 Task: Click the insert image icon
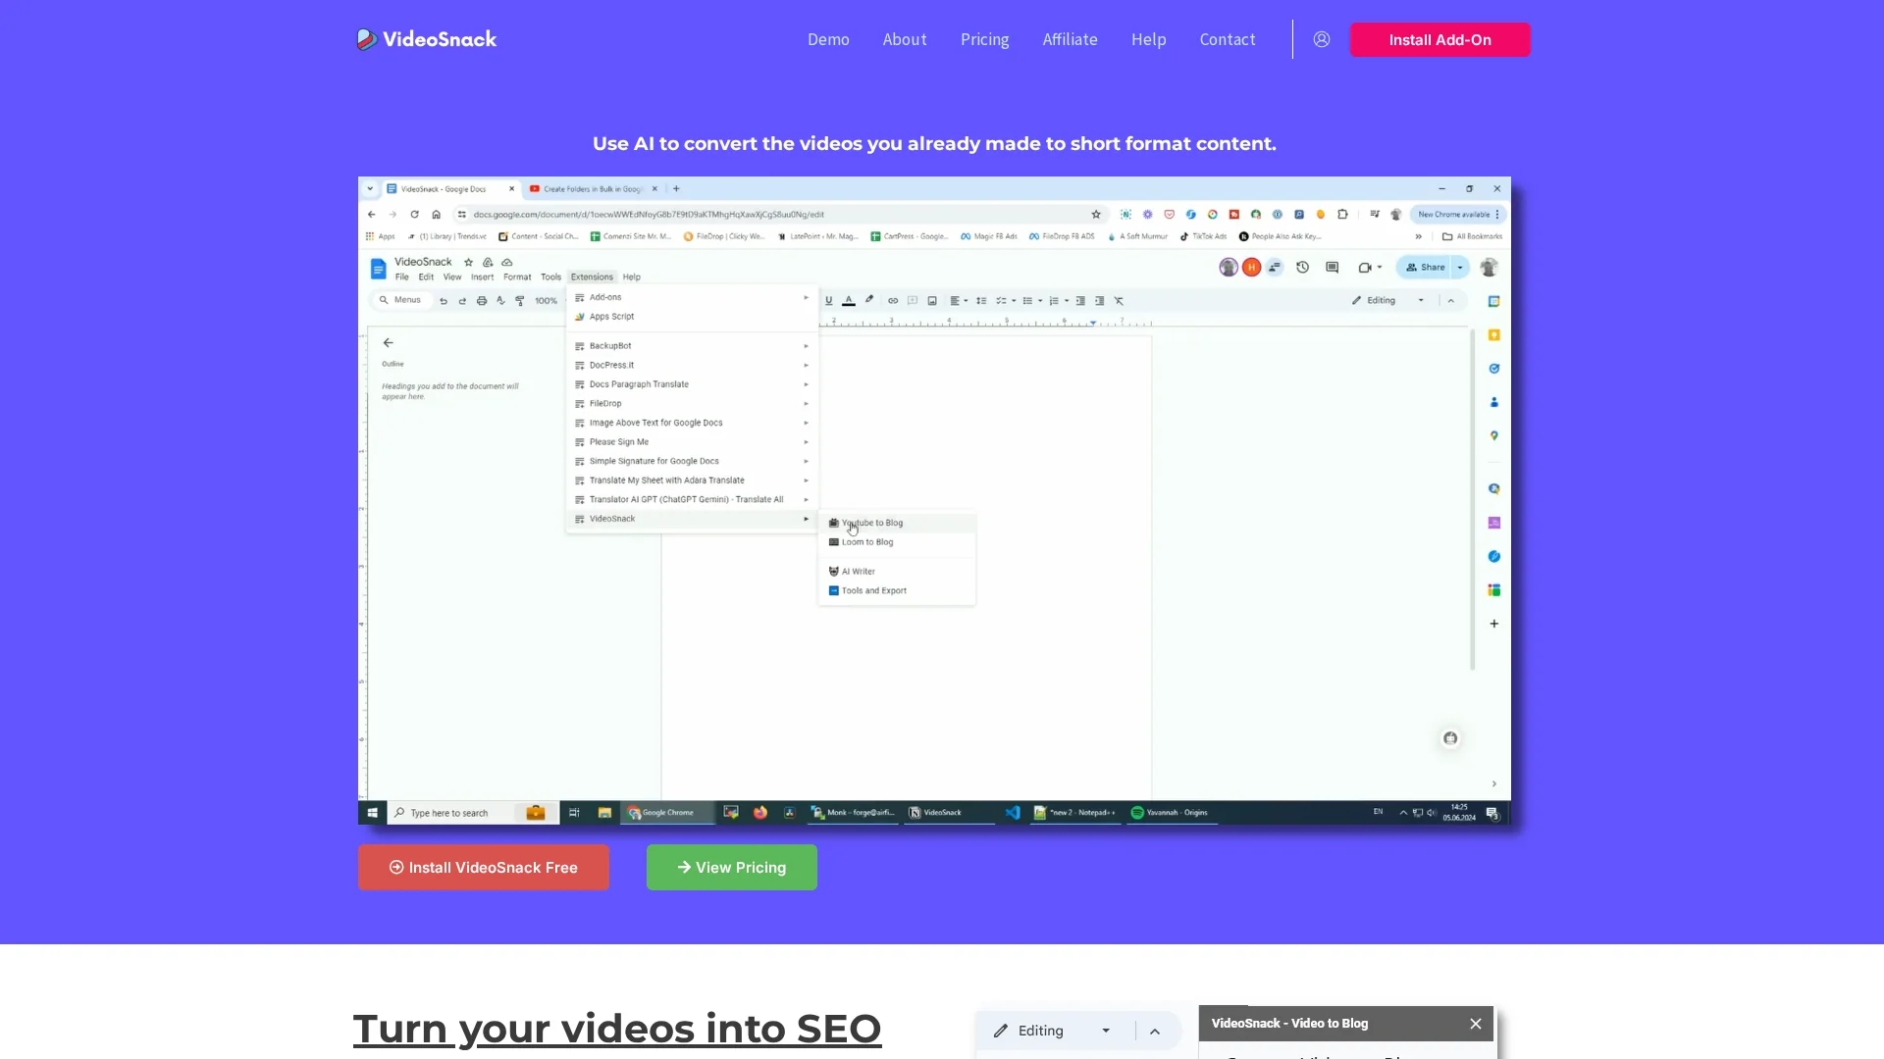point(932,301)
